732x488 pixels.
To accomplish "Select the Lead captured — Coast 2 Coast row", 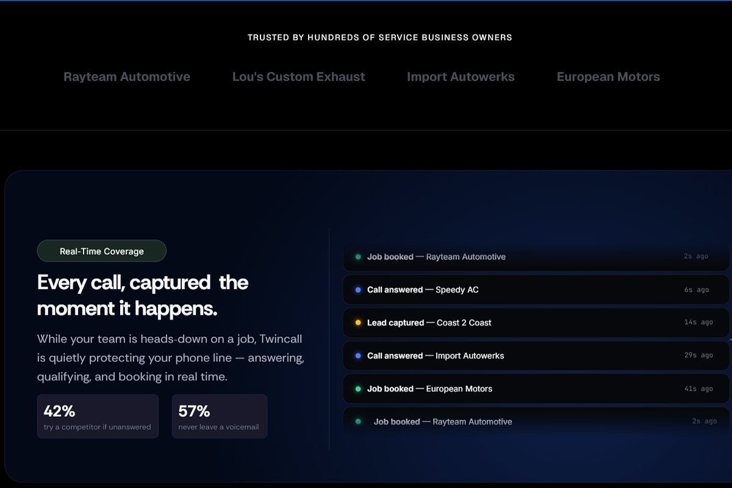I will pyautogui.click(x=536, y=323).
